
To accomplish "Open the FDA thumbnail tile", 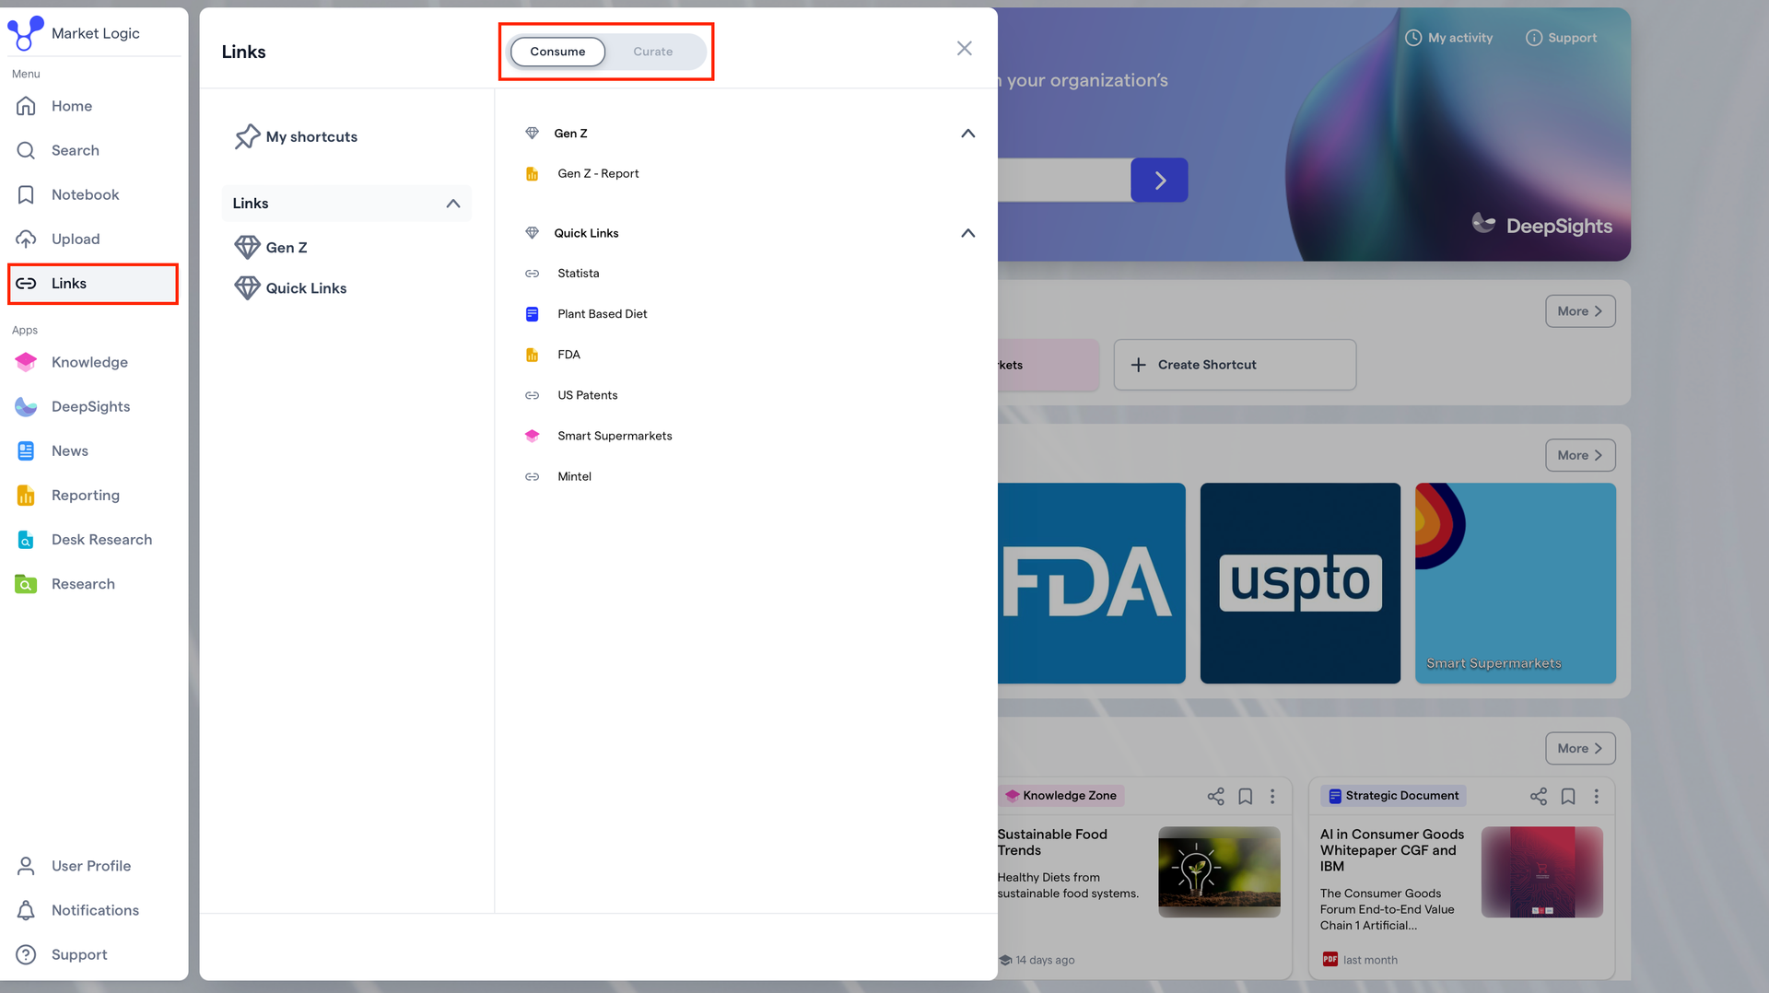I will [1092, 583].
